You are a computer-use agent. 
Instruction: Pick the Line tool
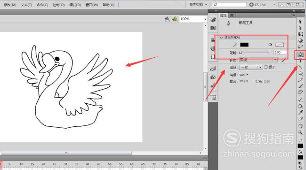pos(300,67)
